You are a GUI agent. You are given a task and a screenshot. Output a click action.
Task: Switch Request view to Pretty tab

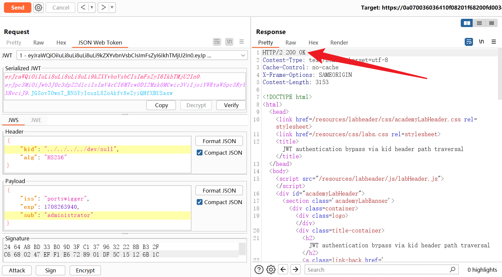click(x=14, y=43)
